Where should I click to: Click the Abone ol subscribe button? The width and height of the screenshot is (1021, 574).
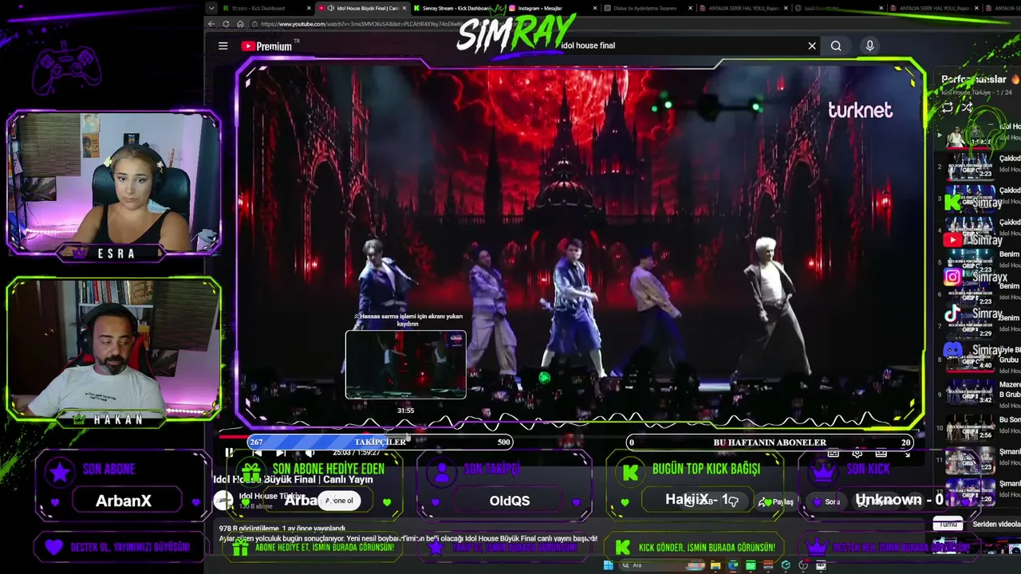click(x=338, y=501)
